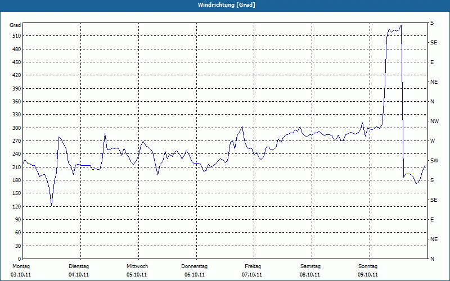Click the "Grad" y-axis unit label
Screen dimensions: 450x281
coord(15,25)
